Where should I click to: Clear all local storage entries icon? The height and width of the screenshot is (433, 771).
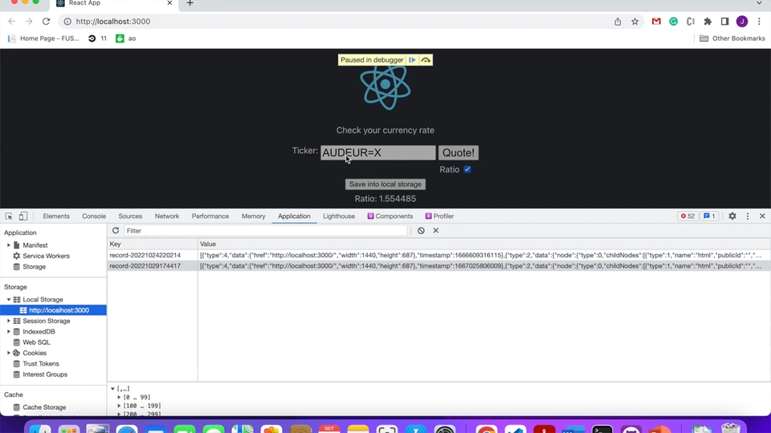[421, 230]
